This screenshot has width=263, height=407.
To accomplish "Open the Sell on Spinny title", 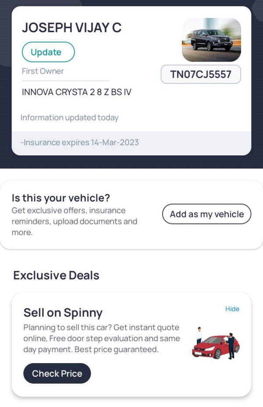I will [x=63, y=313].
